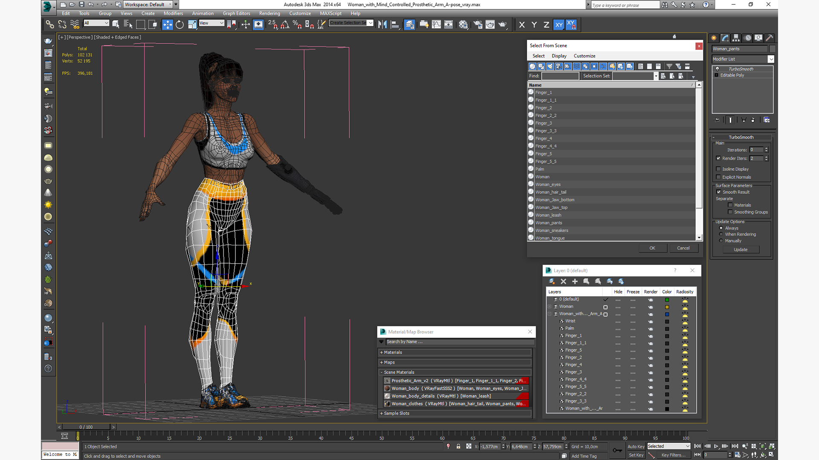Open the Hierarchy command panel tab
The width and height of the screenshot is (819, 460).
point(736,38)
